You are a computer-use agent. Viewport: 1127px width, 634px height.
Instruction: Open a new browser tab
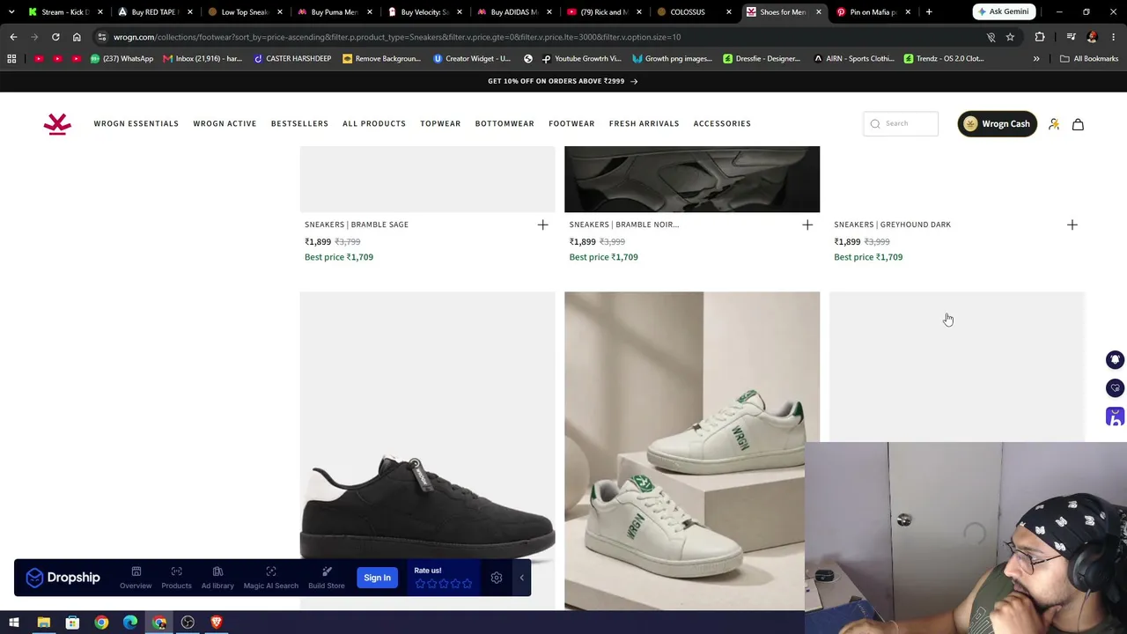point(929,12)
